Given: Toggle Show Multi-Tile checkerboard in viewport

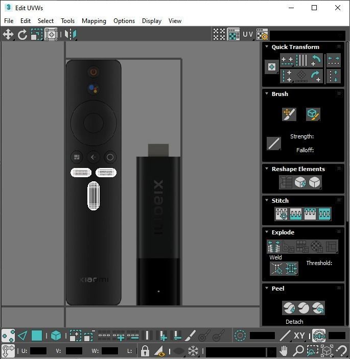Looking at the screenshot, I should 219,35.
